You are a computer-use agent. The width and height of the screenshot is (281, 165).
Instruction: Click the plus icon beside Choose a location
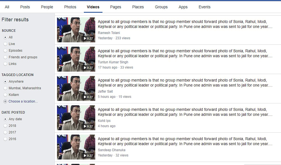5,101
